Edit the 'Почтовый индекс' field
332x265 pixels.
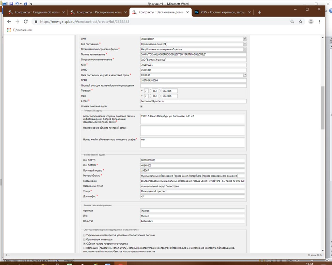[193, 170]
